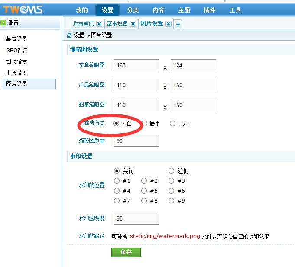Viewport: 295px width, 267px height.
Task: Select the 居中 crop mode radio
Action: [144, 124]
